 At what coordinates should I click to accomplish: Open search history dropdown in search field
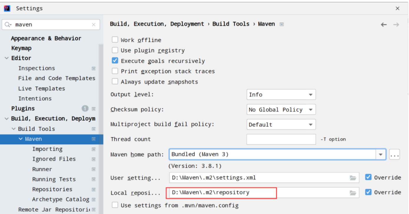[11, 25]
